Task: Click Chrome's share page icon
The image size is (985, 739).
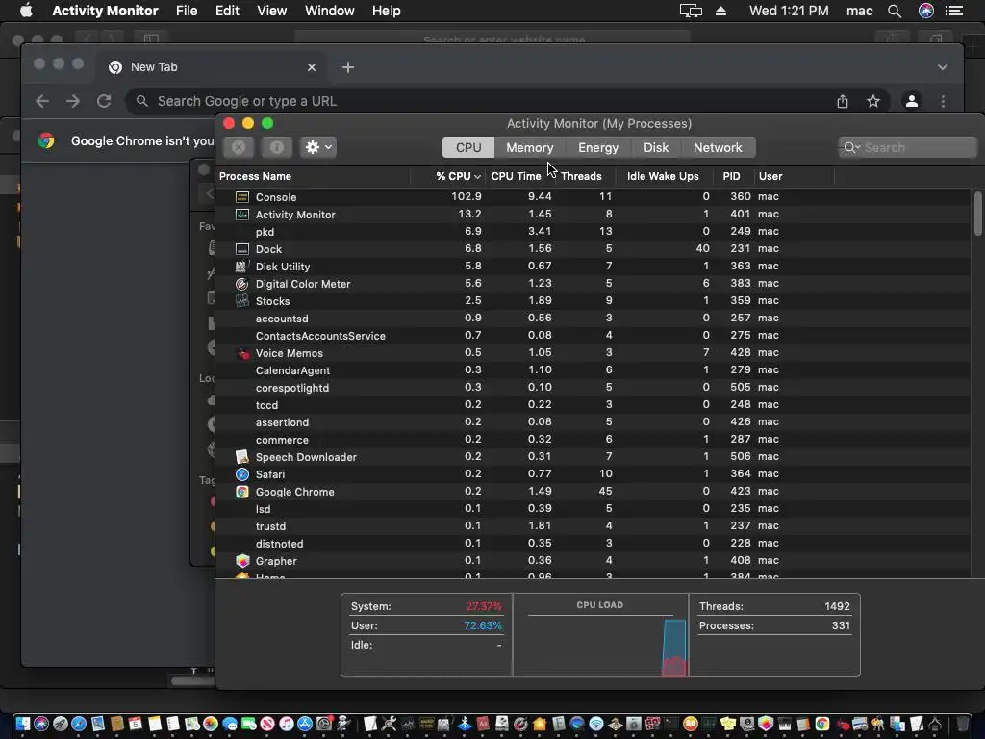Action: [x=843, y=101]
